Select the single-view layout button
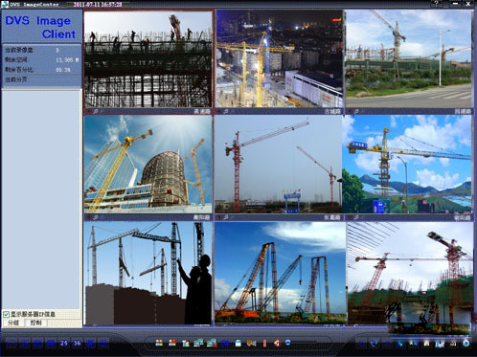 (x=11, y=344)
